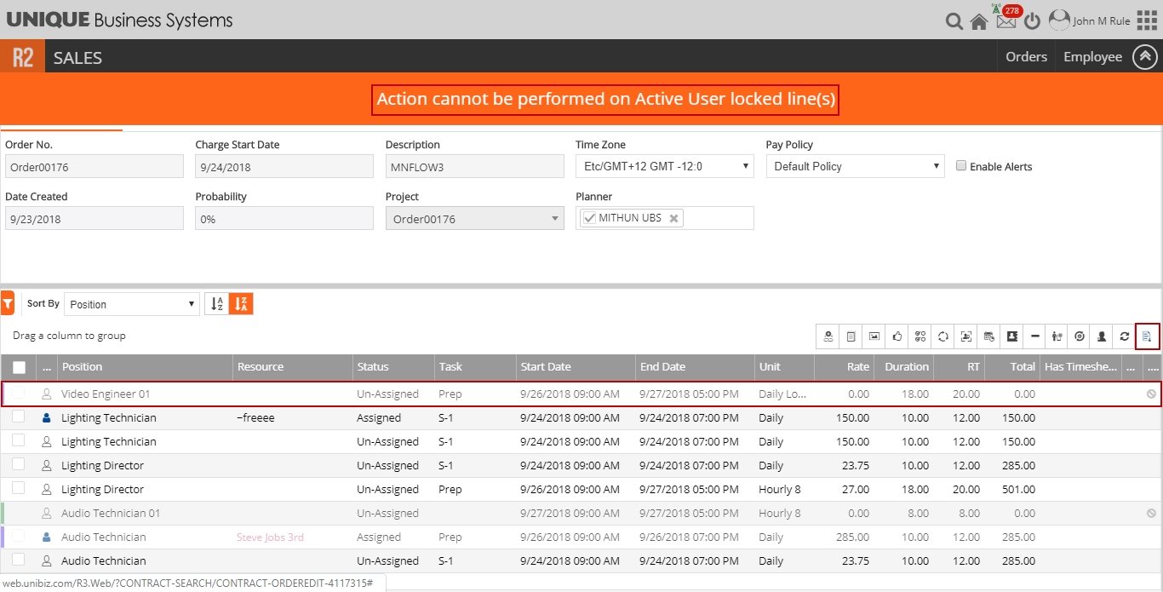Tick the checkbox for Lighting Technician –freeee row

[x=19, y=417]
